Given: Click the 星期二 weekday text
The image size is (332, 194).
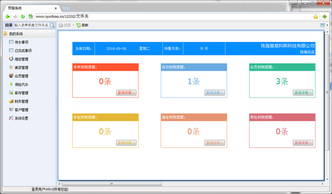Looking at the screenshot, I should [x=144, y=48].
